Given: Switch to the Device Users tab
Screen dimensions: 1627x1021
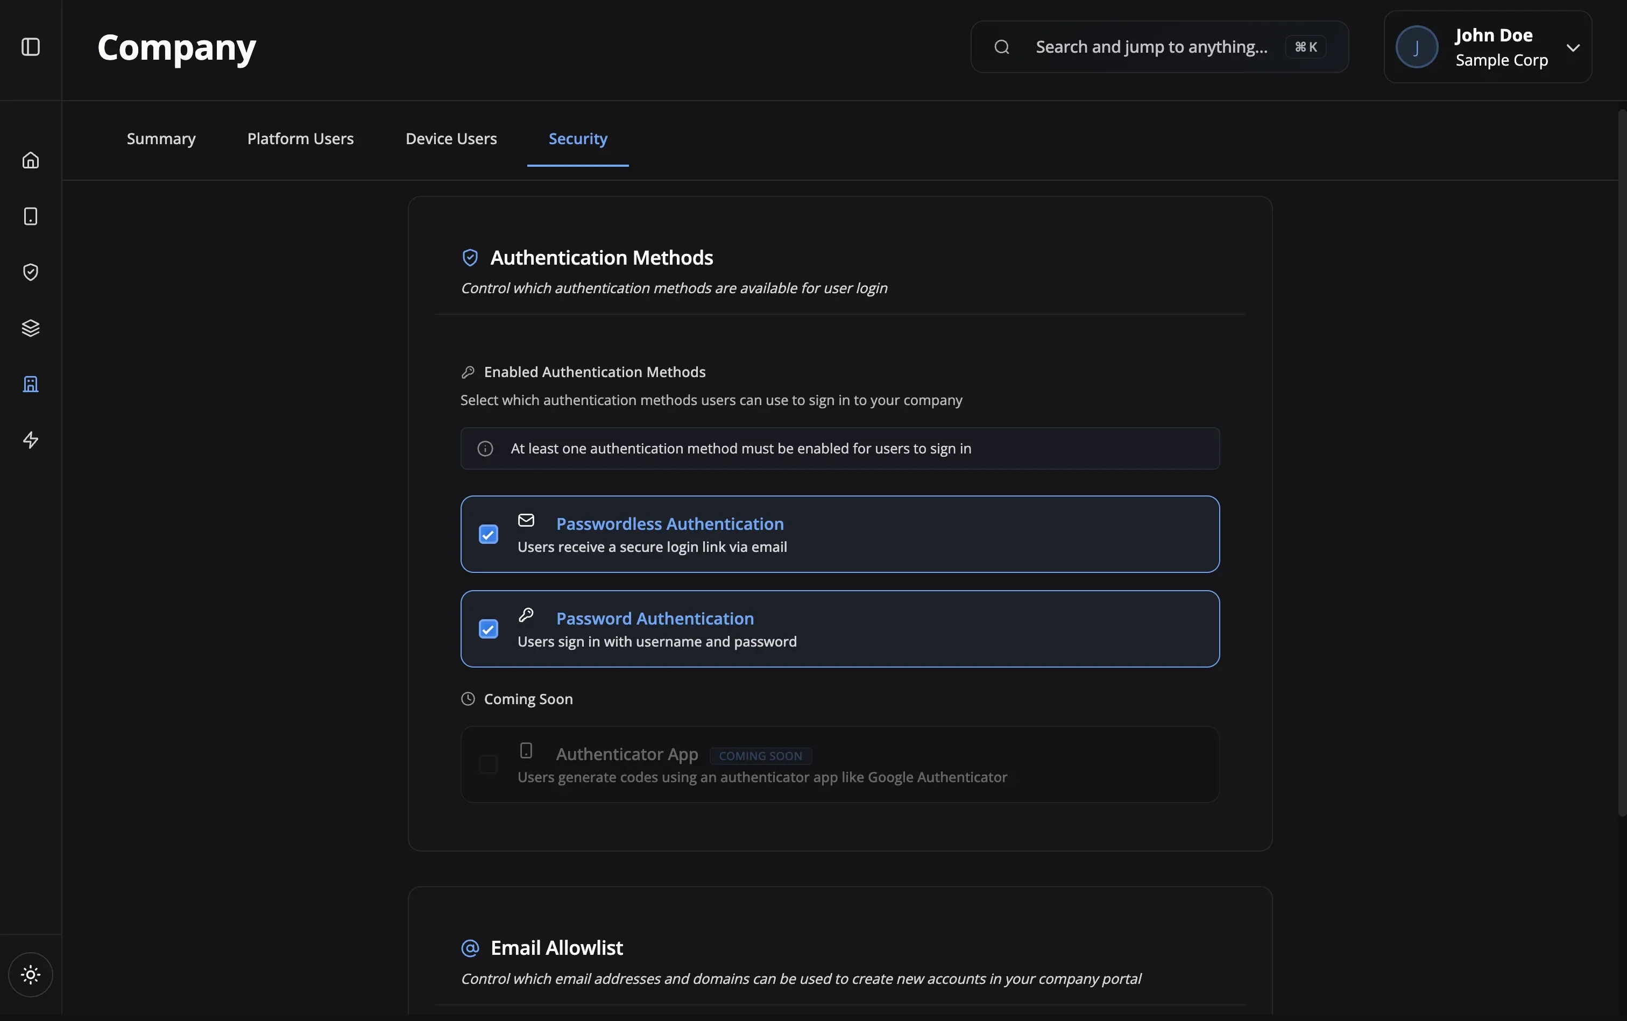Looking at the screenshot, I should coord(451,138).
